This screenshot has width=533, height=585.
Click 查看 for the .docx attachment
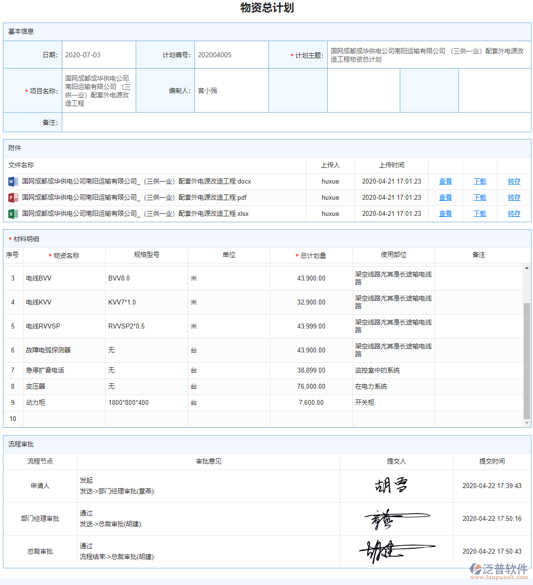(445, 181)
